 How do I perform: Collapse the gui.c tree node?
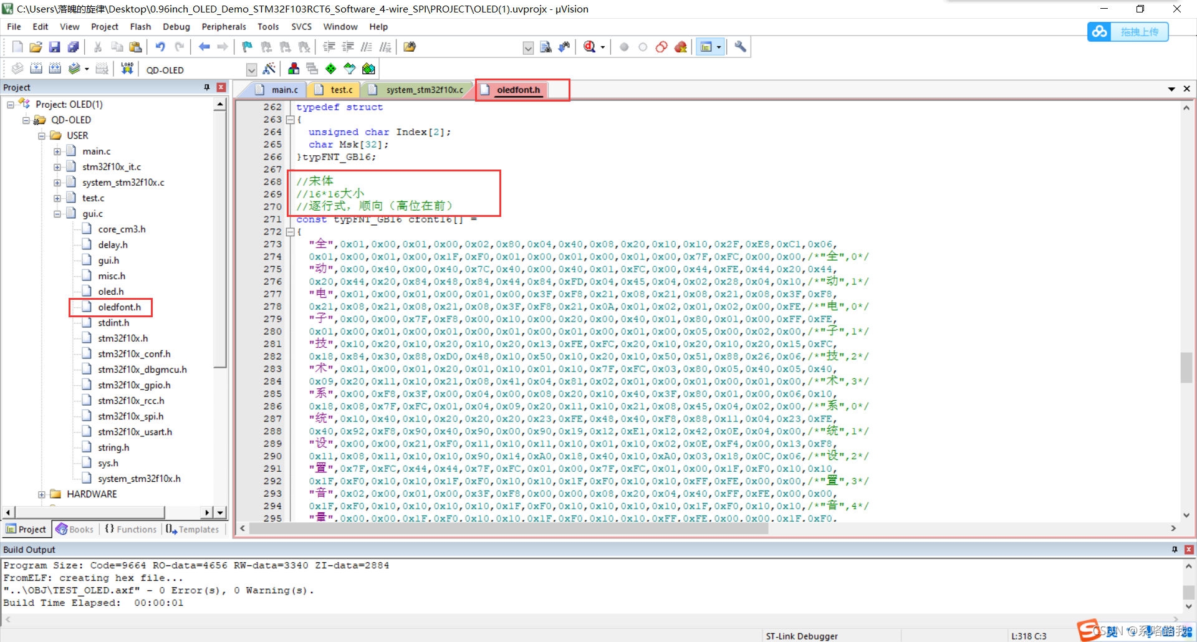pos(57,213)
